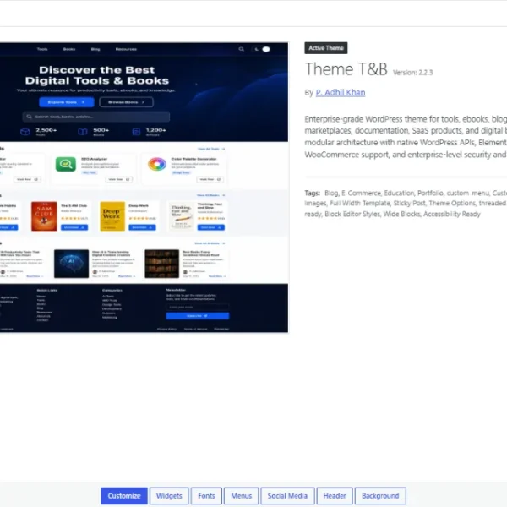Click Books menu item in preview
Viewport: 507px width, 507px height.
click(x=69, y=49)
